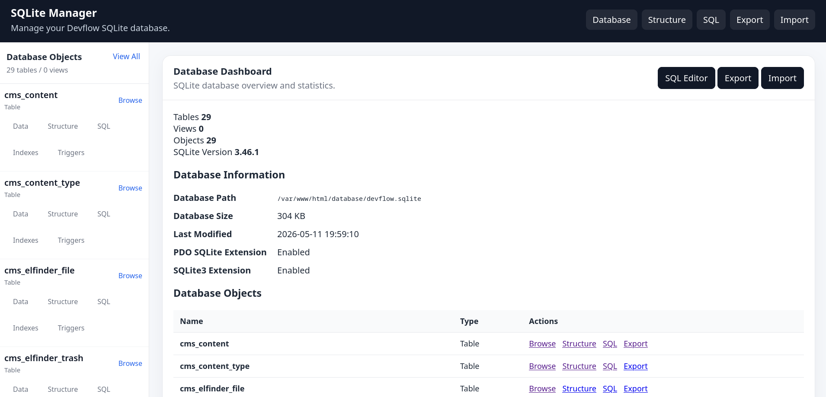Browse cms_elfinder_file from the sidebar
Screen dimensions: 826x397
click(x=130, y=276)
